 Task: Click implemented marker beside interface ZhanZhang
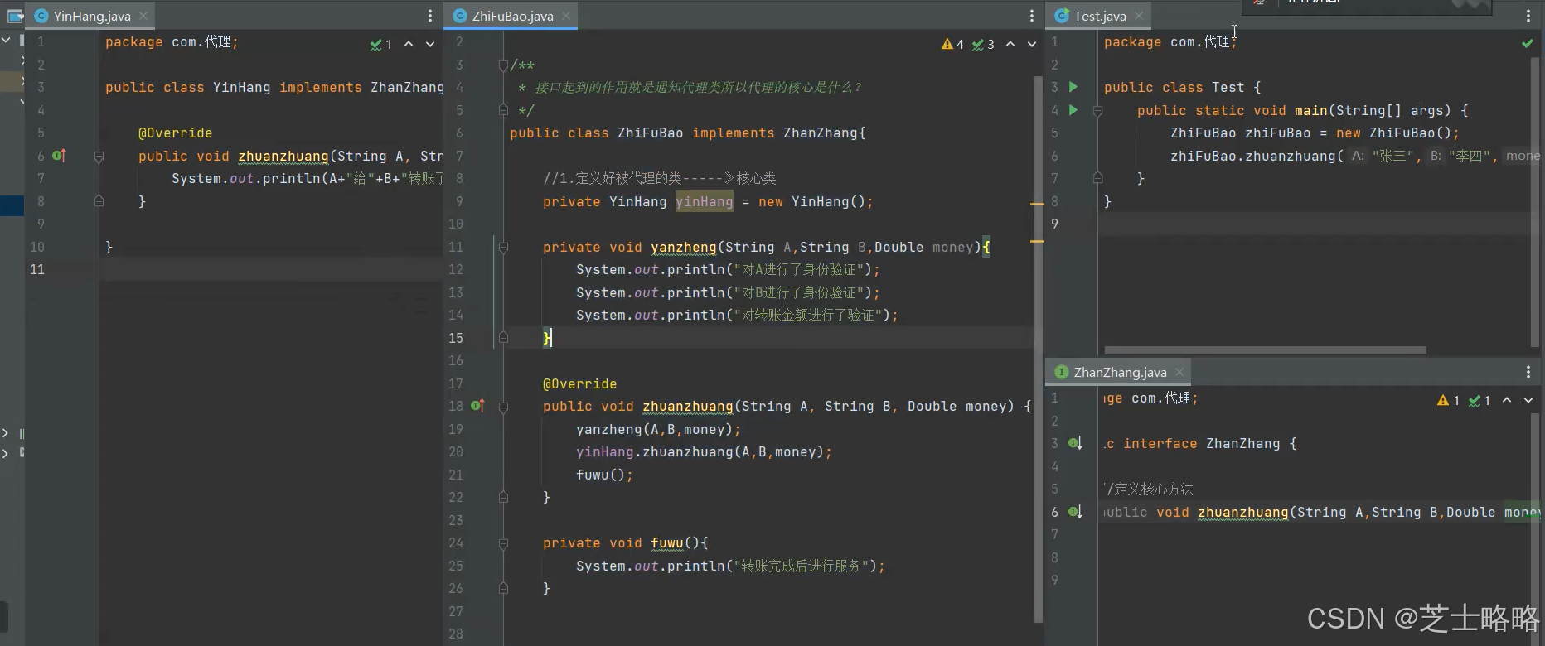[1075, 443]
